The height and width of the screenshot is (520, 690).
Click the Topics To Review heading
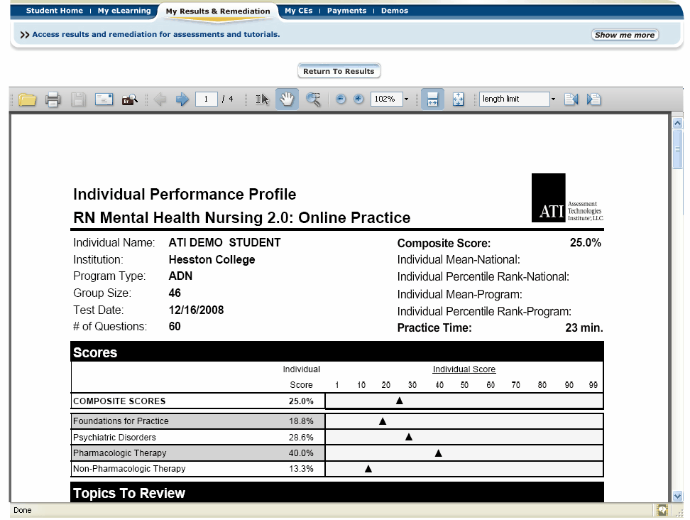coord(129,493)
